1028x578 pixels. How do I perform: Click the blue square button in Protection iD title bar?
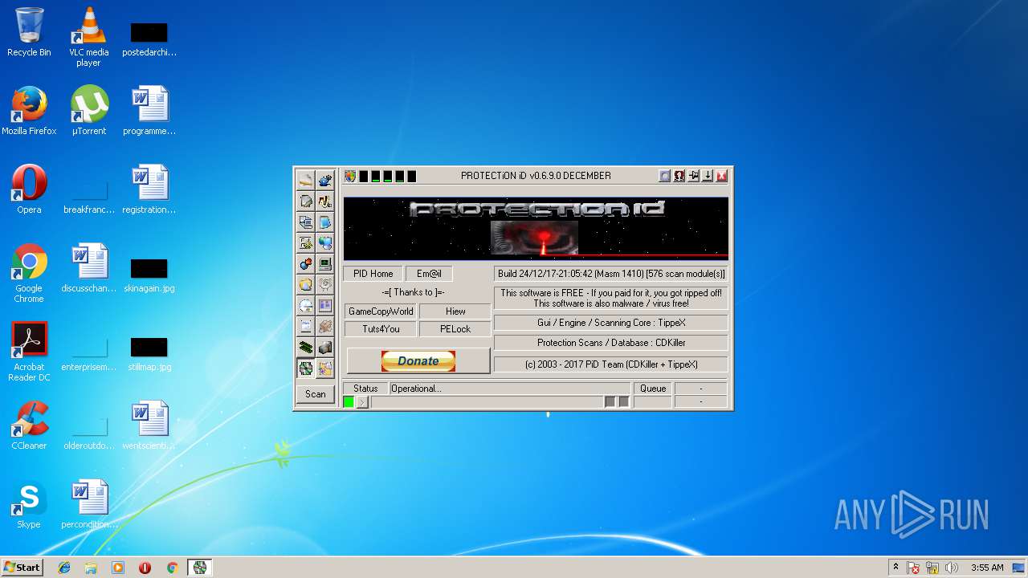point(665,176)
